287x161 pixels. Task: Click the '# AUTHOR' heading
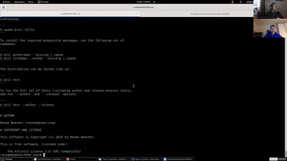coord(7,115)
